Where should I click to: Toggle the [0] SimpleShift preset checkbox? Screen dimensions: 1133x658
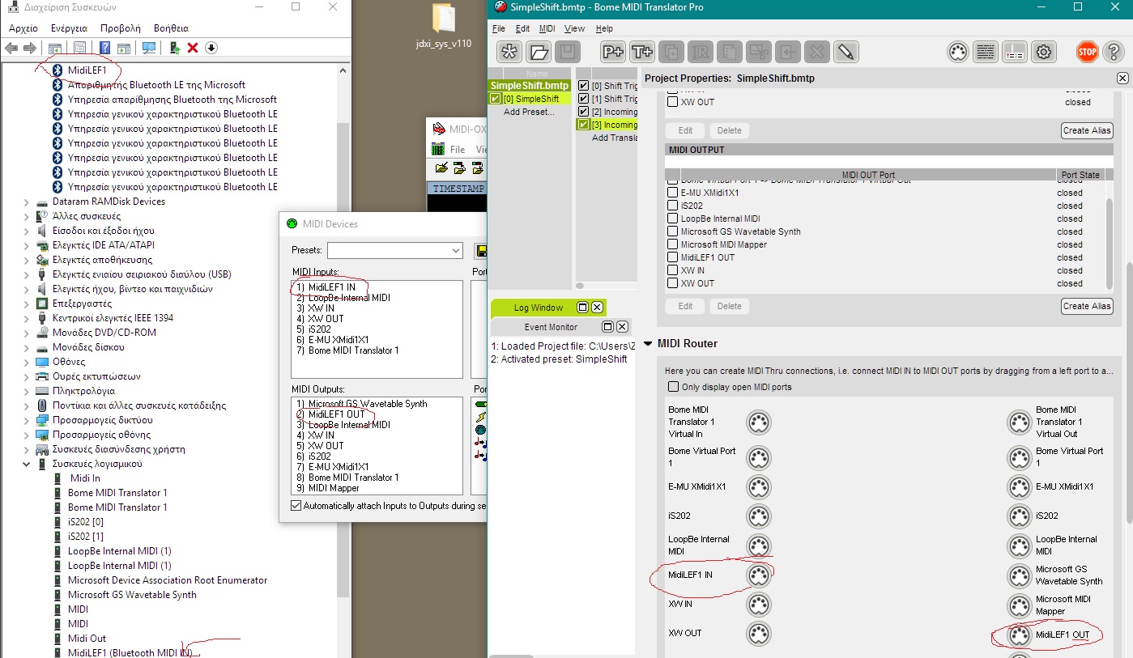click(496, 99)
